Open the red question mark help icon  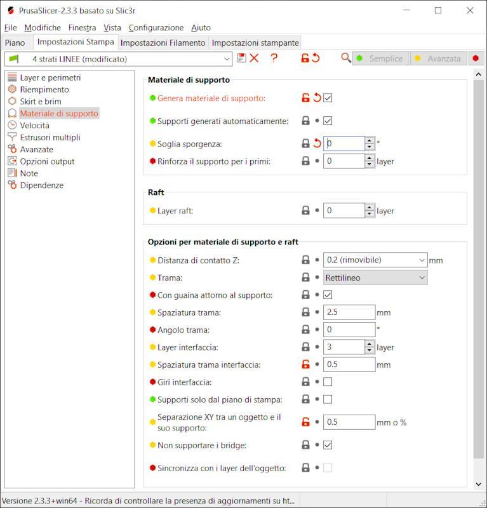click(274, 58)
